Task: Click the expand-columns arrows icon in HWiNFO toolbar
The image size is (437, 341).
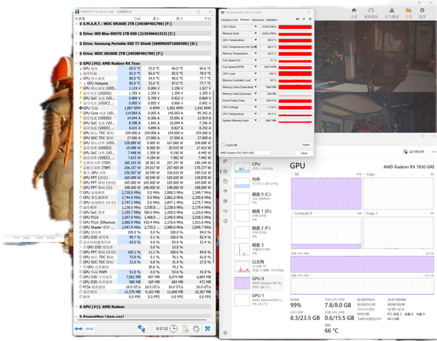Action: [78, 329]
